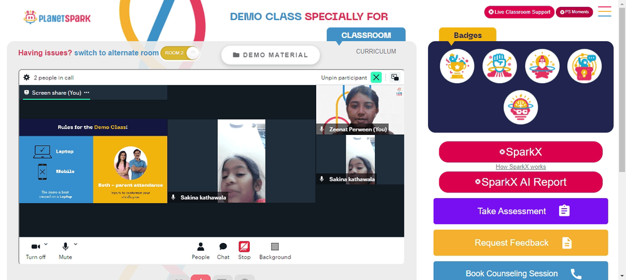The height and width of the screenshot is (280, 626).
Task: Open DEMO MATERIAL
Action: pyautogui.click(x=270, y=55)
